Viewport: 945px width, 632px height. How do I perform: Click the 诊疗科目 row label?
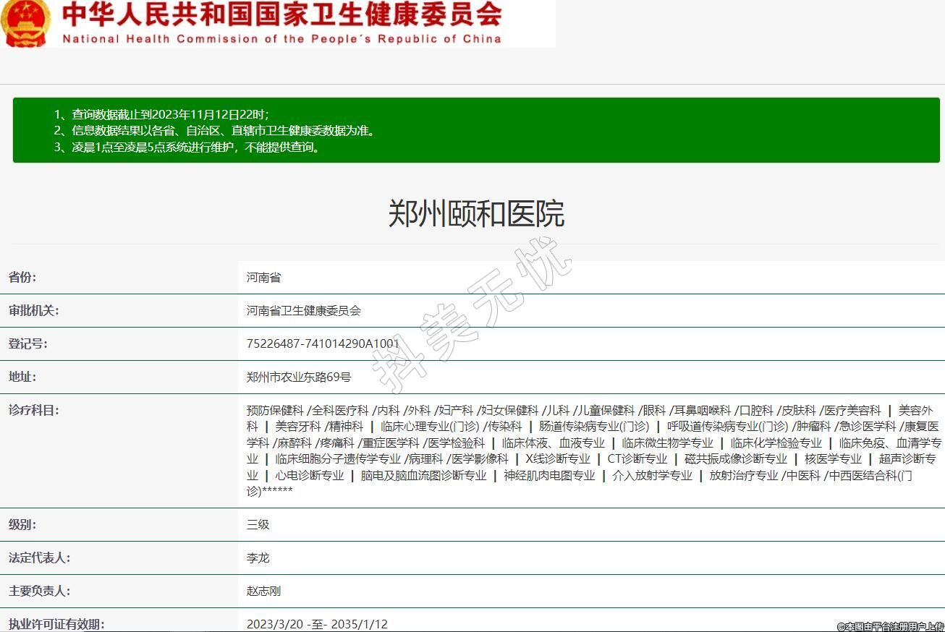[x=33, y=410]
